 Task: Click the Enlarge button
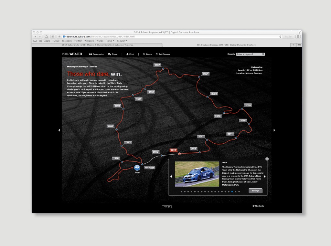point(255,190)
